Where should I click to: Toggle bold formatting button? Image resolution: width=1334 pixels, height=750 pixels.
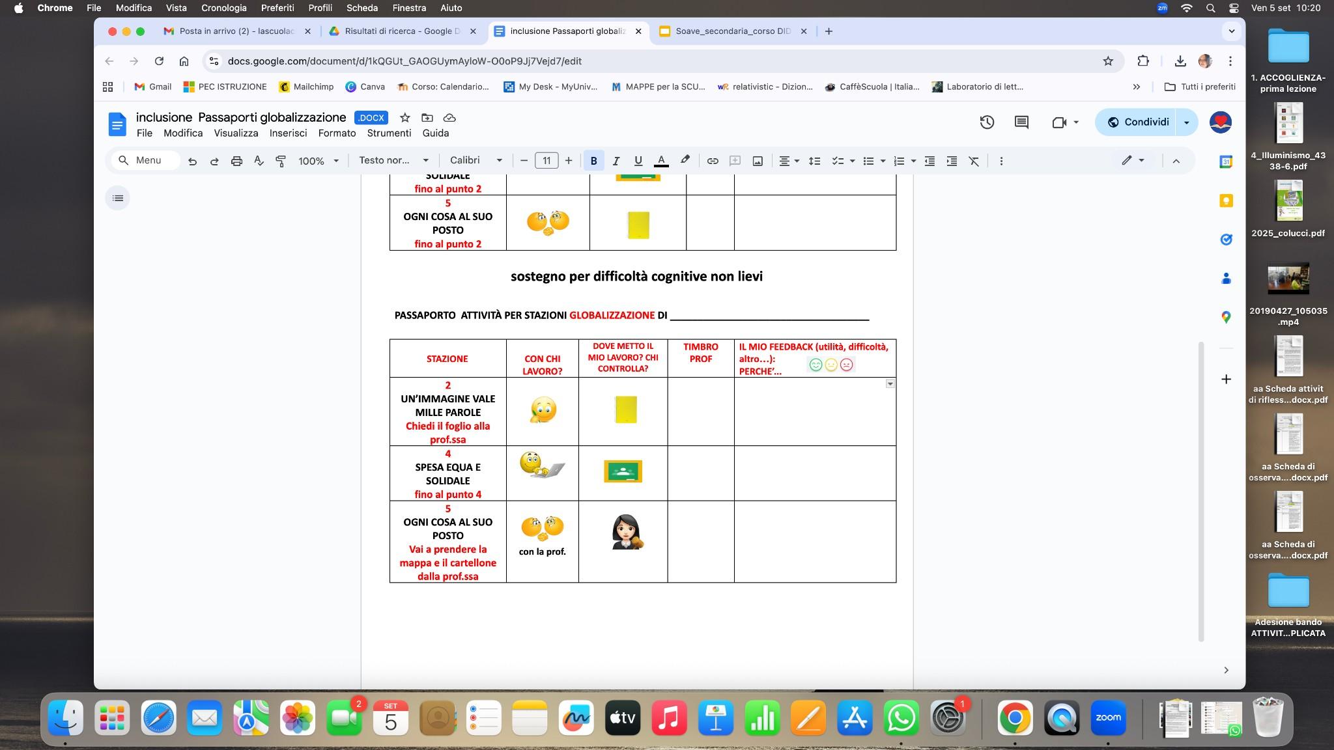click(593, 161)
